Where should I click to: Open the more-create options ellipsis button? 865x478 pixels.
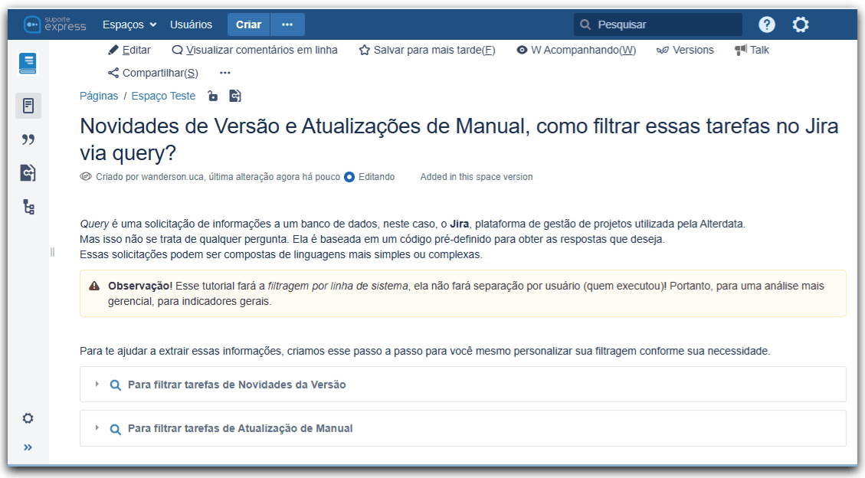(287, 25)
